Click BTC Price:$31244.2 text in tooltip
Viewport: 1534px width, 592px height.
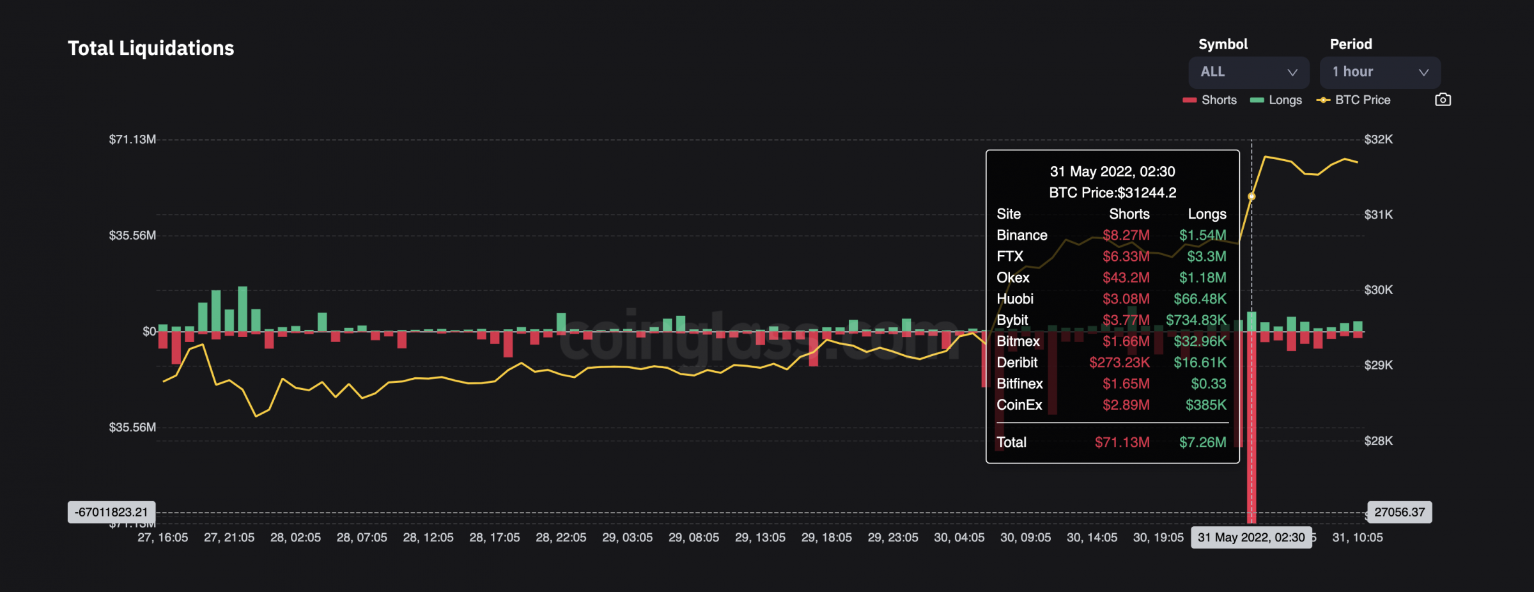(1112, 192)
